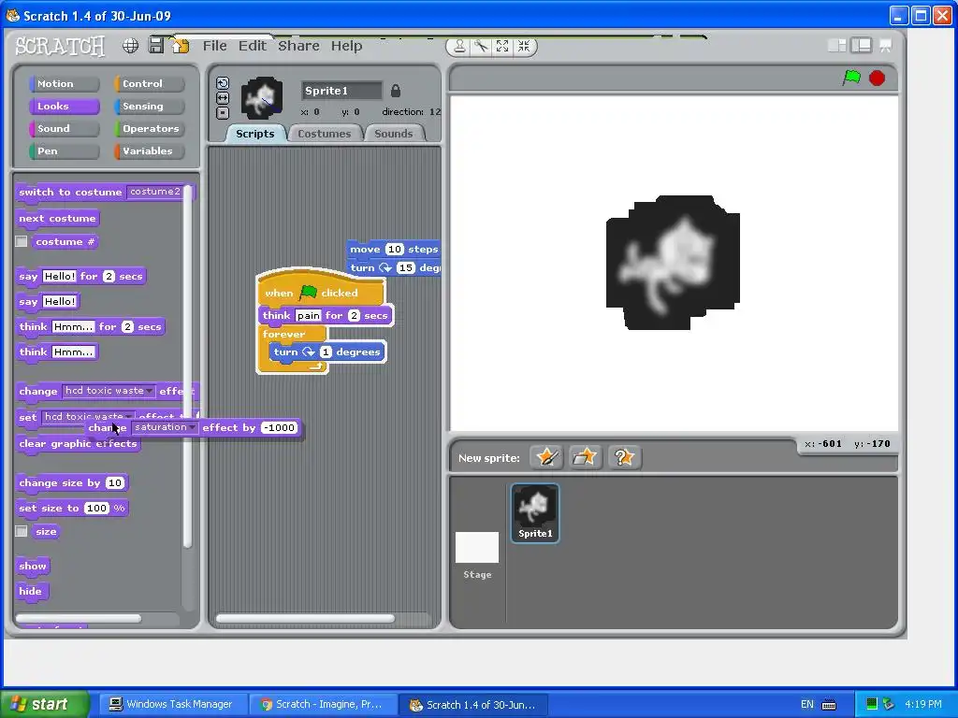The height and width of the screenshot is (718, 958).
Task: Click the sprite thumbnail in the header
Action: tap(262, 97)
